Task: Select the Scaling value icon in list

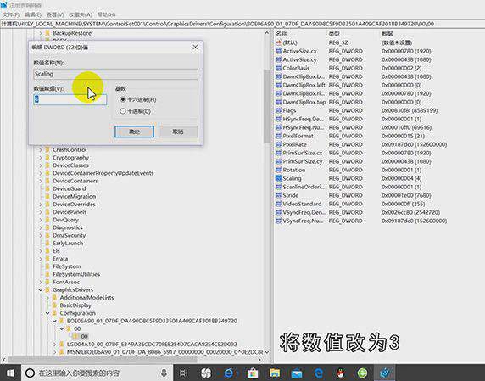Action: point(278,178)
